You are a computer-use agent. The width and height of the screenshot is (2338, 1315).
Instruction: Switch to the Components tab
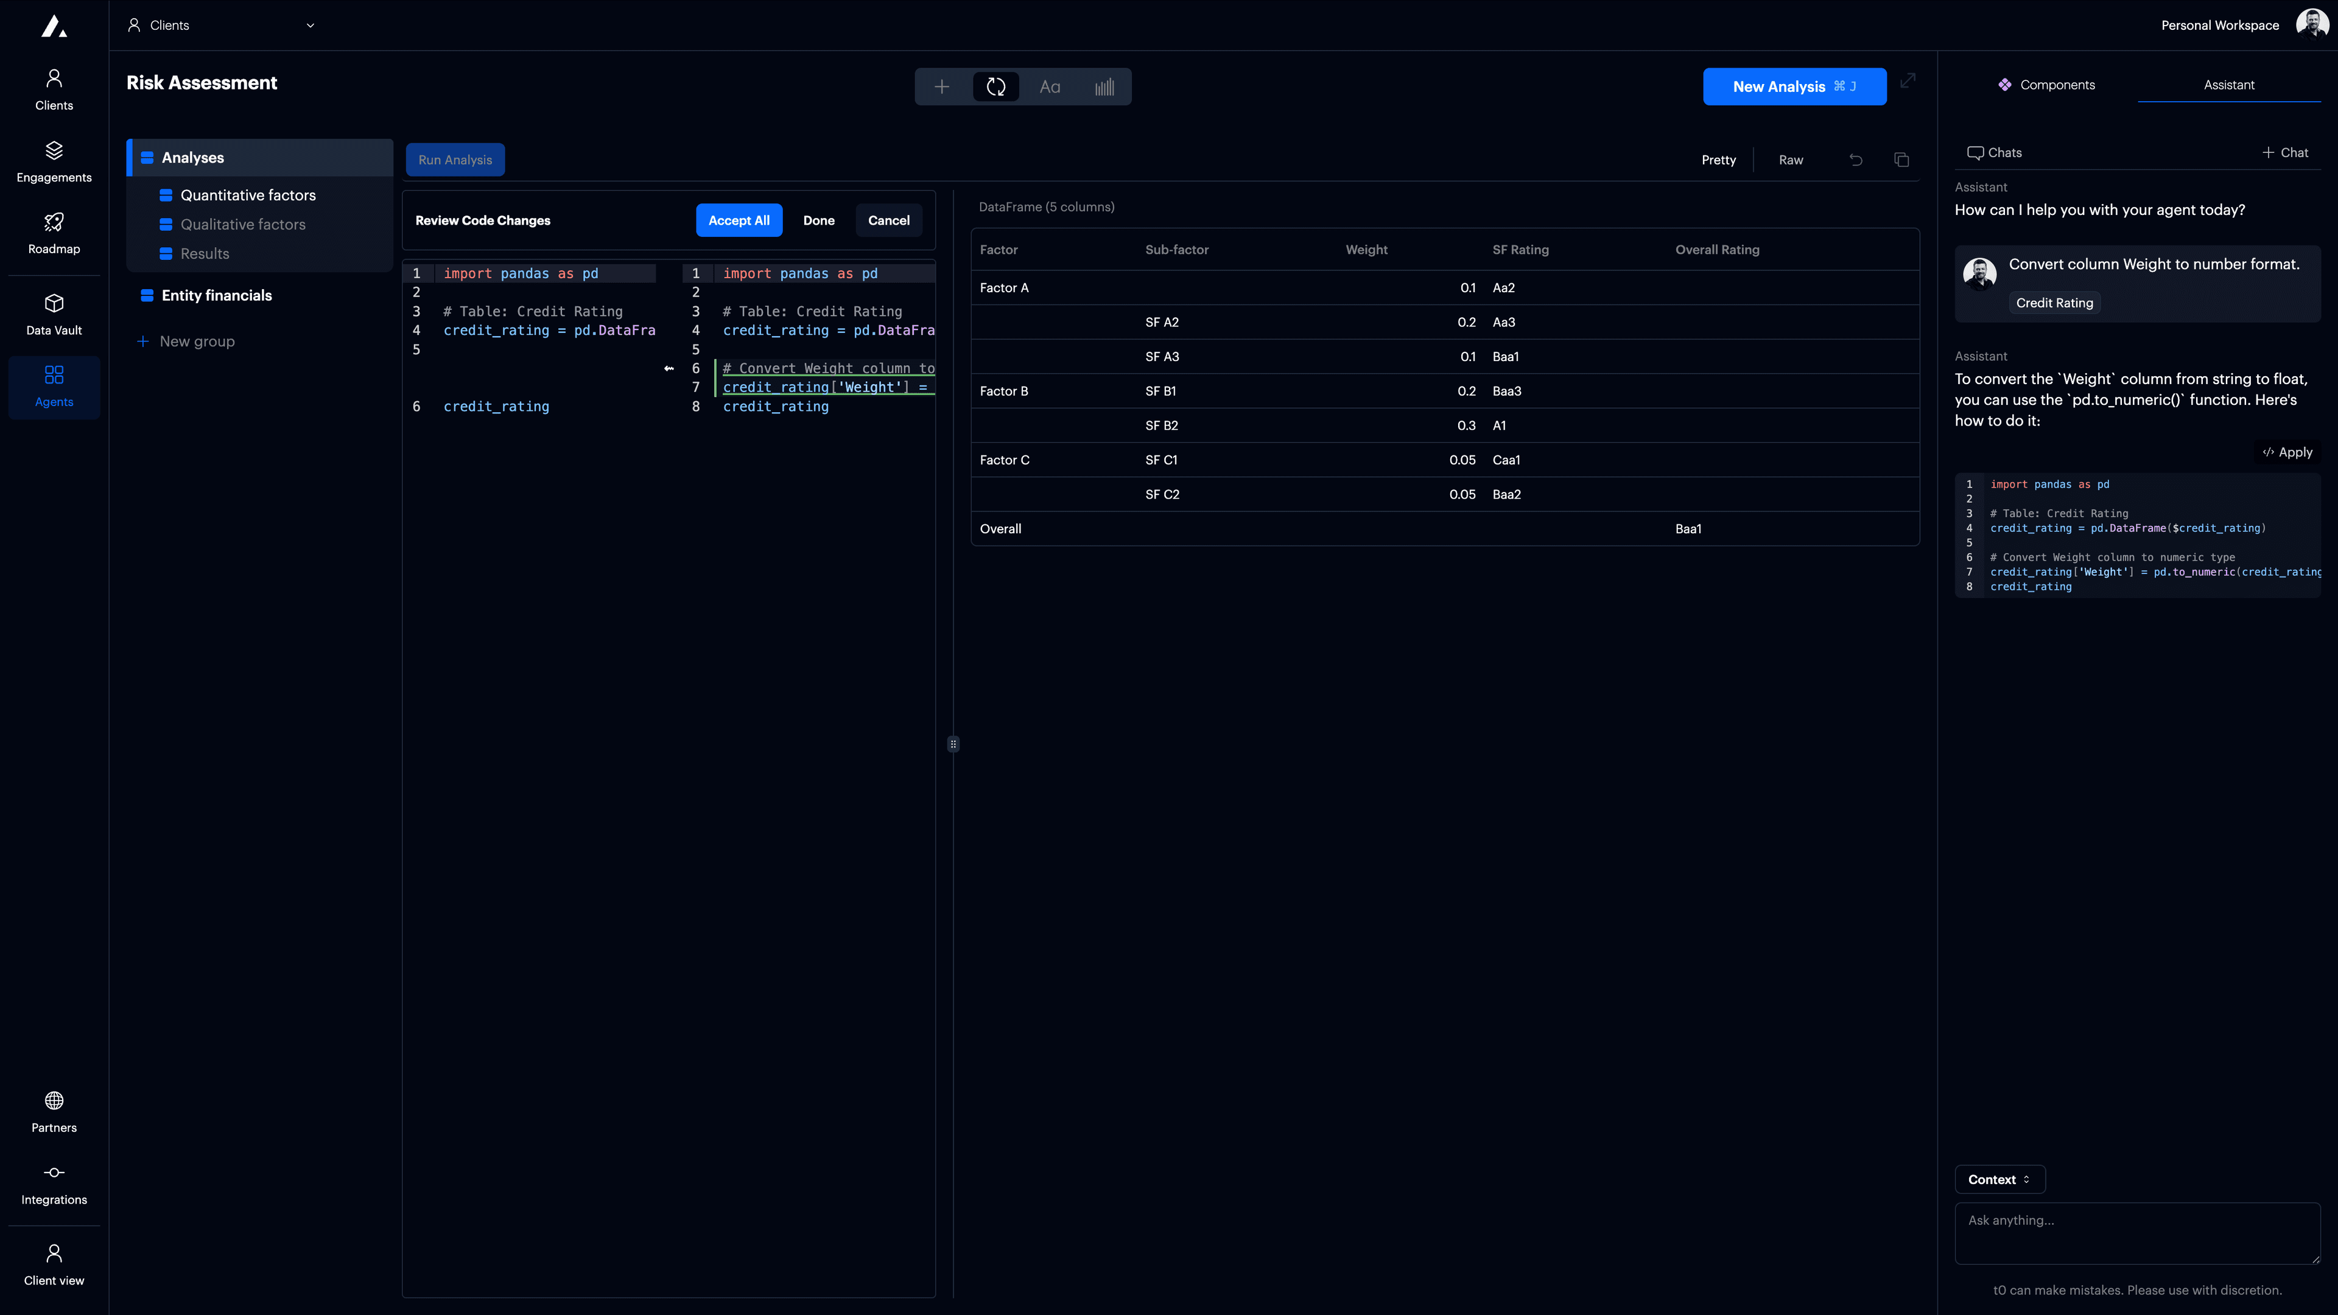coord(2046,85)
